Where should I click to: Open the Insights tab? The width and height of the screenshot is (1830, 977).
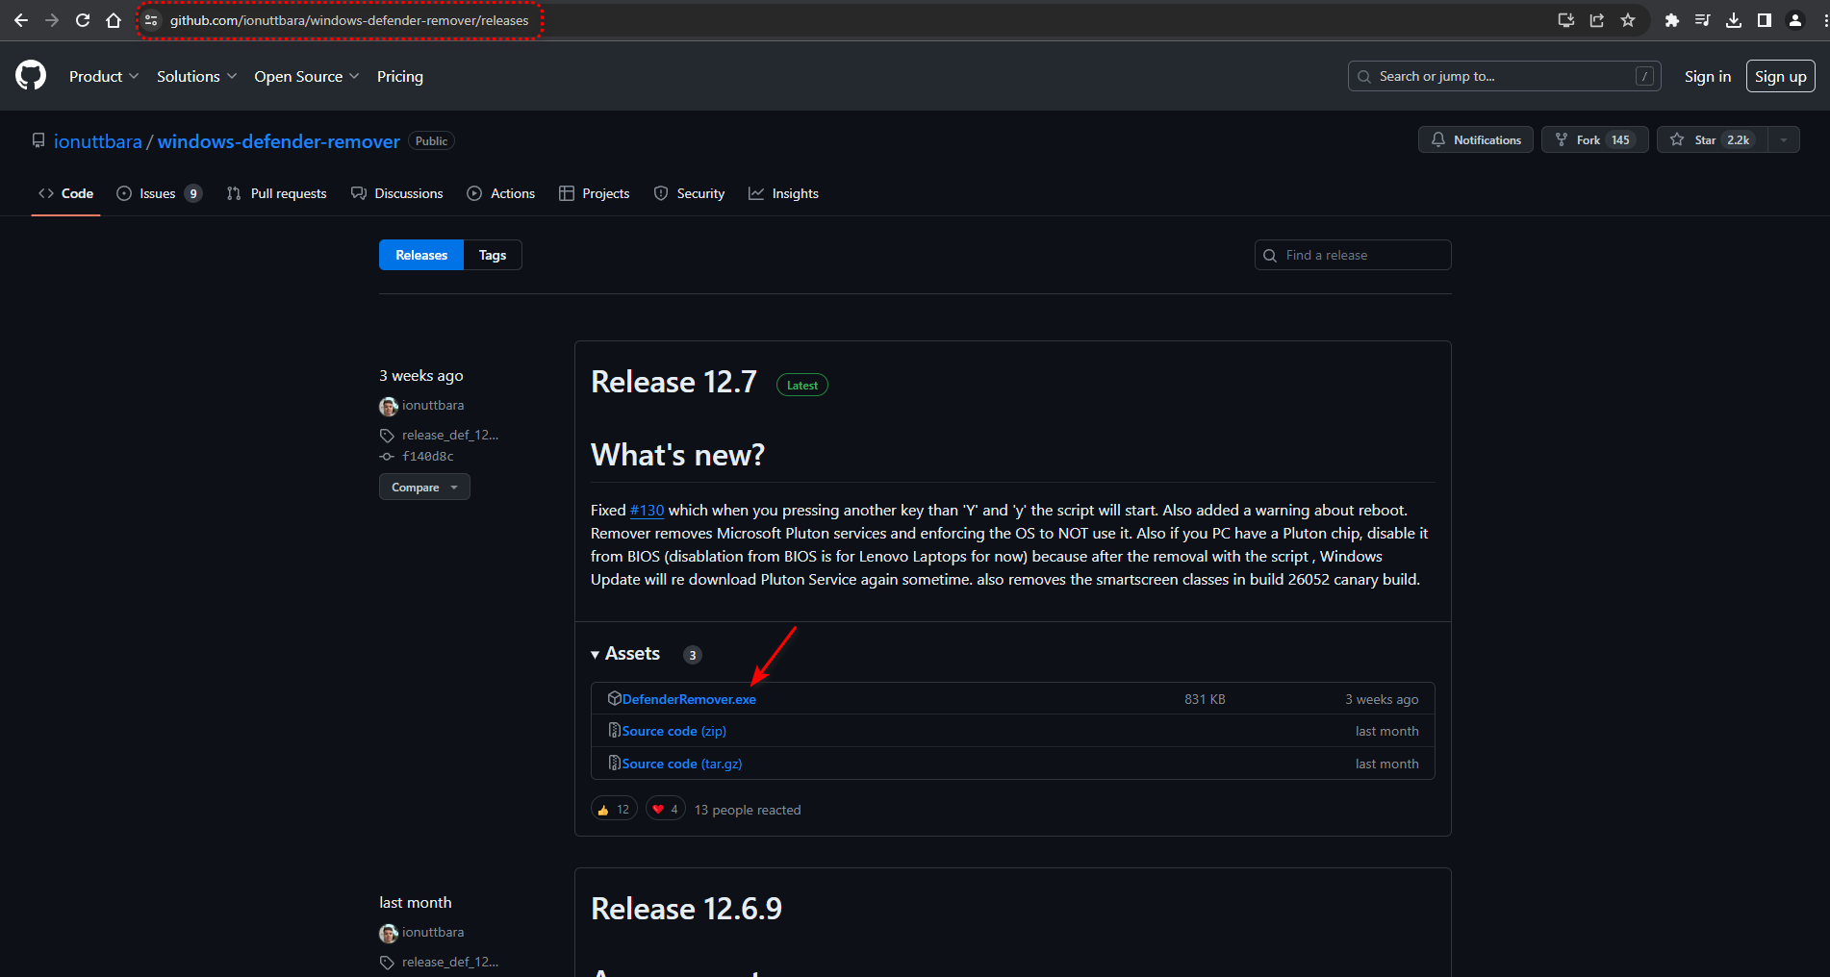click(784, 193)
